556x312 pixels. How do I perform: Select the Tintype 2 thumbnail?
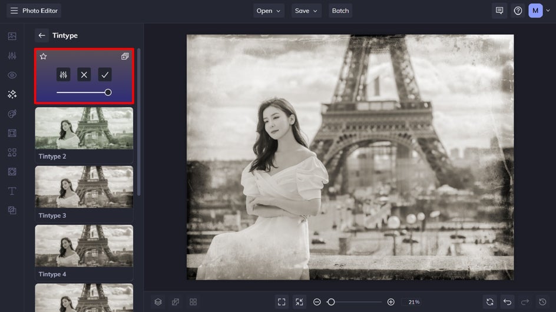point(84,128)
